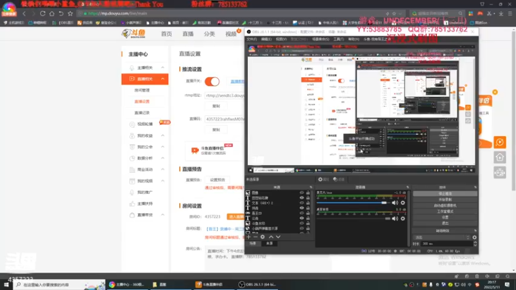
Task: Mute the 桌面音频 speaker icon
Action: (395, 218)
